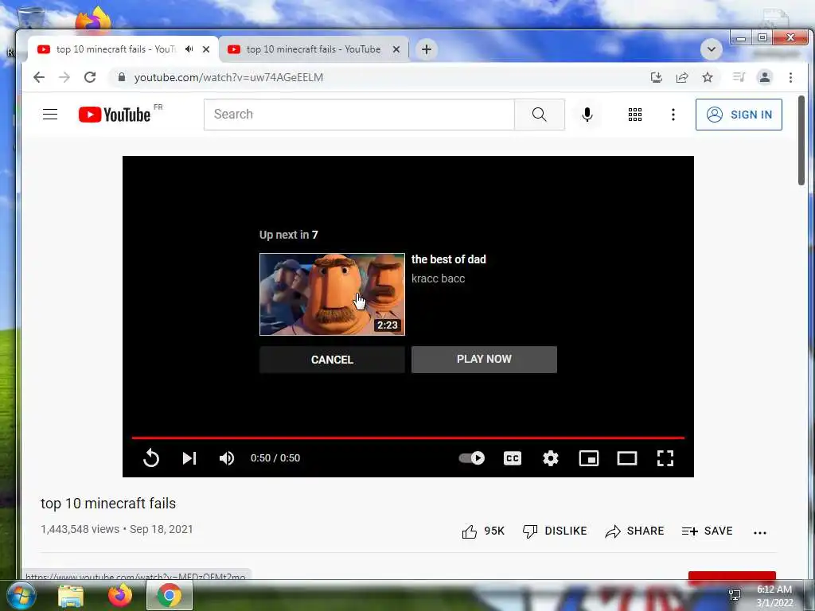The width and height of the screenshot is (815, 611).
Task: Close the second minecraft fails tab
Action: 396,49
